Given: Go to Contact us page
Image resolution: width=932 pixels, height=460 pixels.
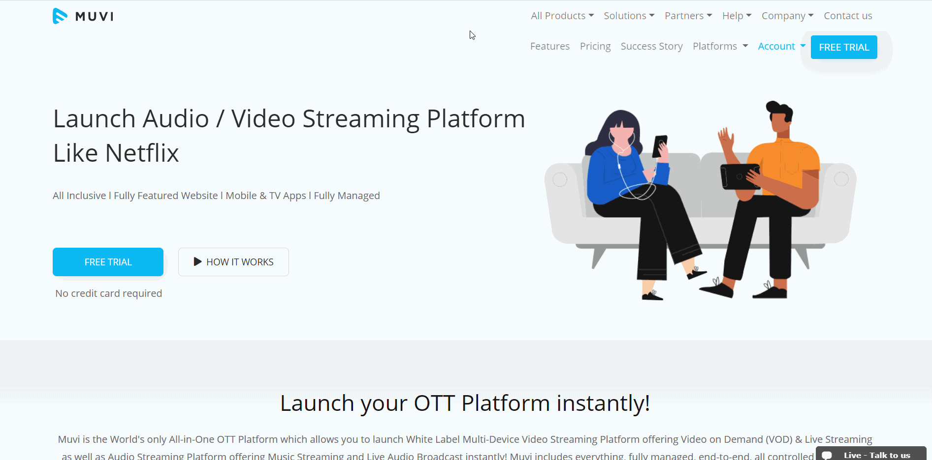Looking at the screenshot, I should point(848,16).
